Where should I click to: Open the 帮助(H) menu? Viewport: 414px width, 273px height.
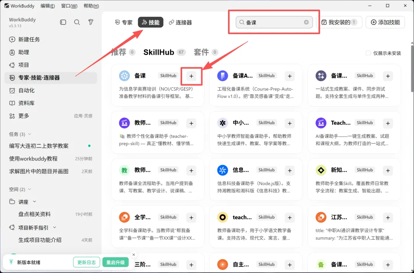[x=91, y=6]
